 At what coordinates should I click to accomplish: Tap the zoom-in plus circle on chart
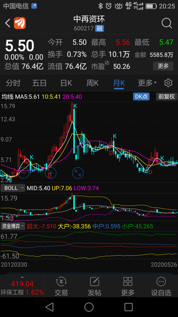(51, 173)
